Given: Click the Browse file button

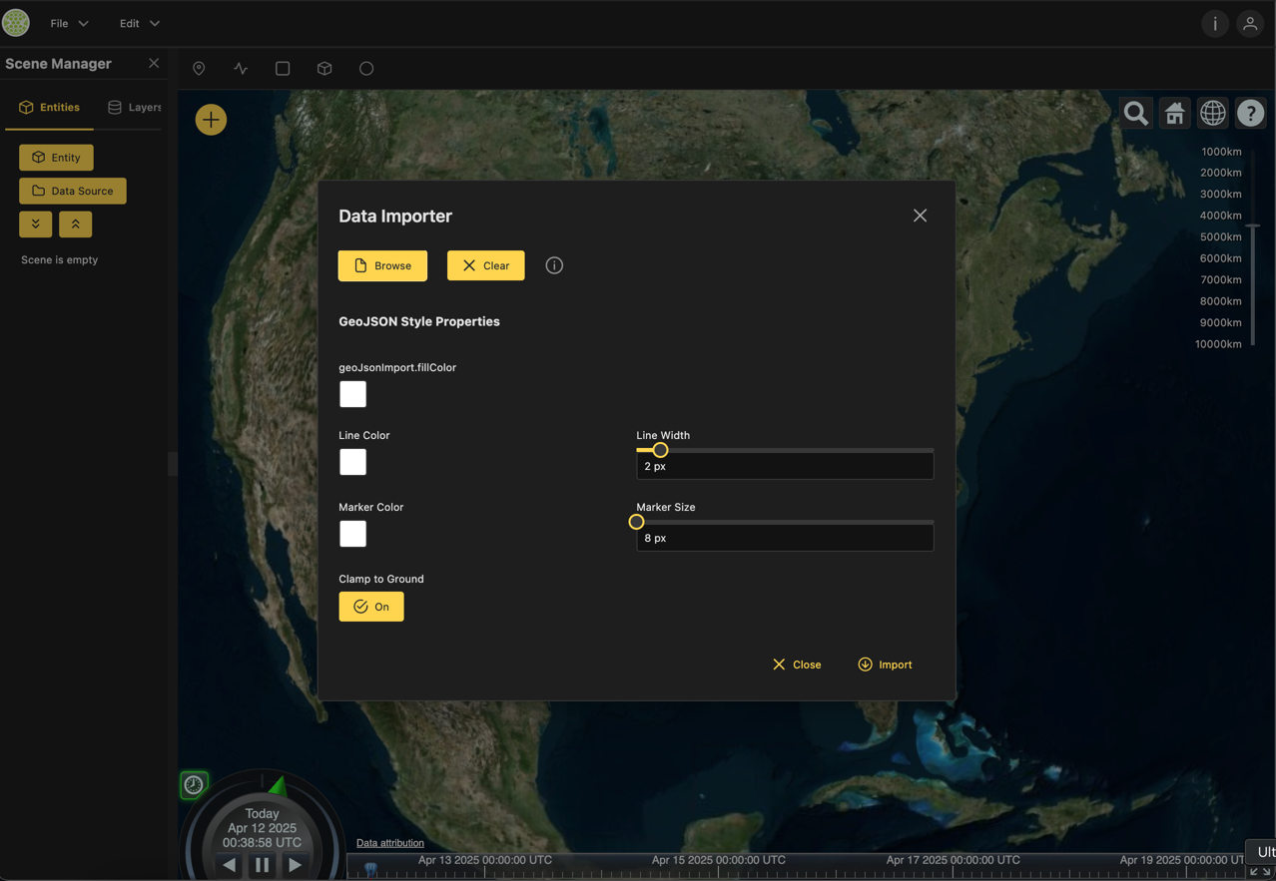Looking at the screenshot, I should coord(382,265).
